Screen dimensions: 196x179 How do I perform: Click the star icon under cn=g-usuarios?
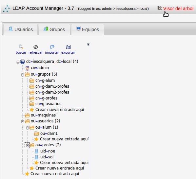pyautogui.click(x=32, y=110)
